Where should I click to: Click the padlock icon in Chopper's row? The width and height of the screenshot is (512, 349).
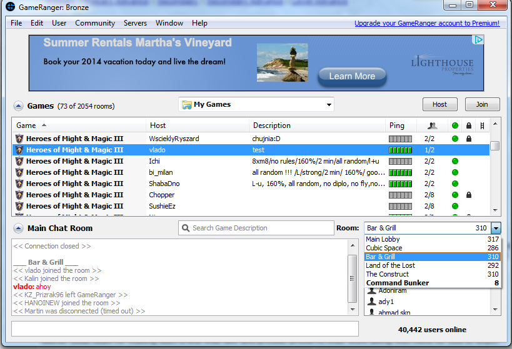click(469, 195)
